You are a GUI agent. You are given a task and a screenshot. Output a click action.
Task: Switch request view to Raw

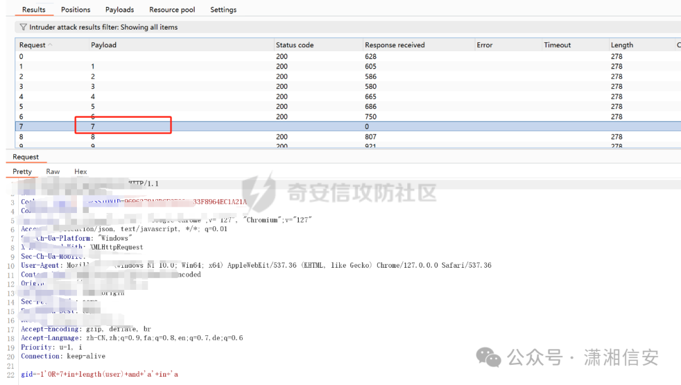pos(53,171)
